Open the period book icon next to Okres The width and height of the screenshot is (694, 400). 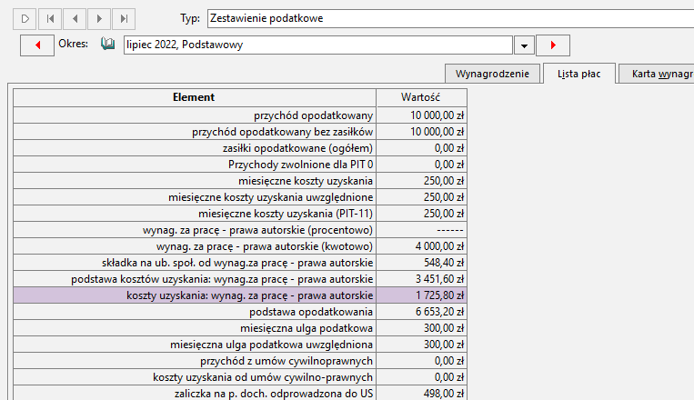(107, 44)
